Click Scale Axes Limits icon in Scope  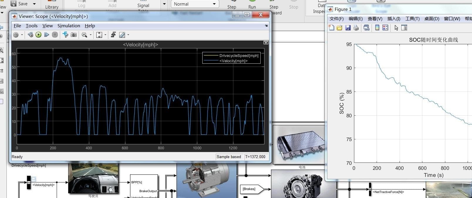(x=99, y=35)
